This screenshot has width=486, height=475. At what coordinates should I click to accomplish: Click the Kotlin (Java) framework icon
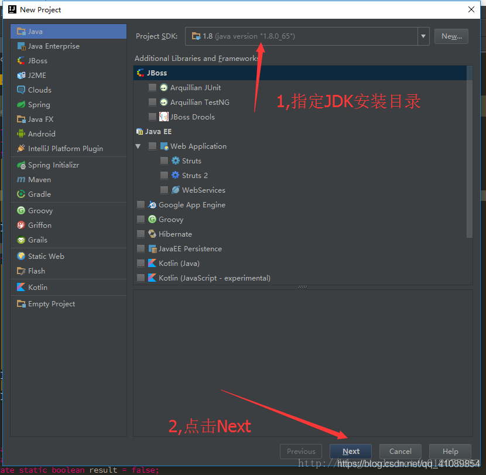[x=152, y=263]
